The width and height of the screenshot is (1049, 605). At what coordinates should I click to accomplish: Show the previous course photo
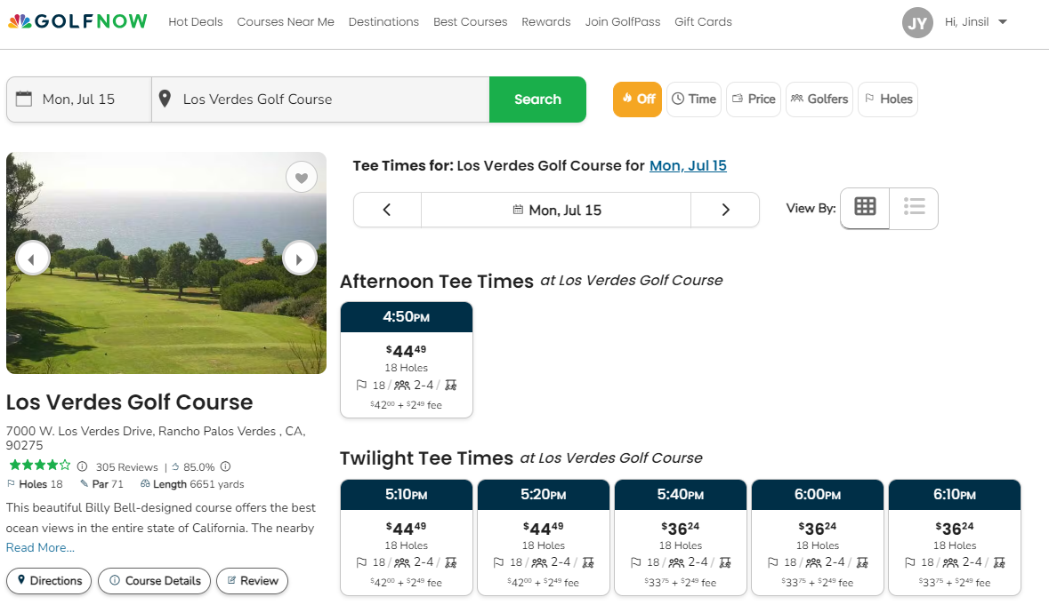pyautogui.click(x=33, y=259)
